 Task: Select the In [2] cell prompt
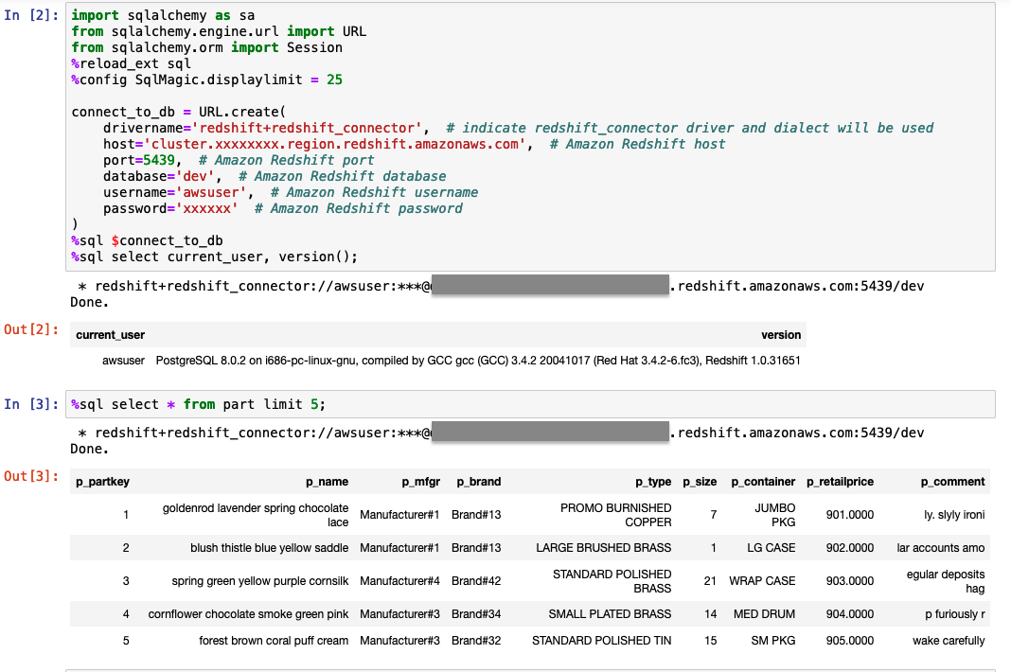click(31, 16)
